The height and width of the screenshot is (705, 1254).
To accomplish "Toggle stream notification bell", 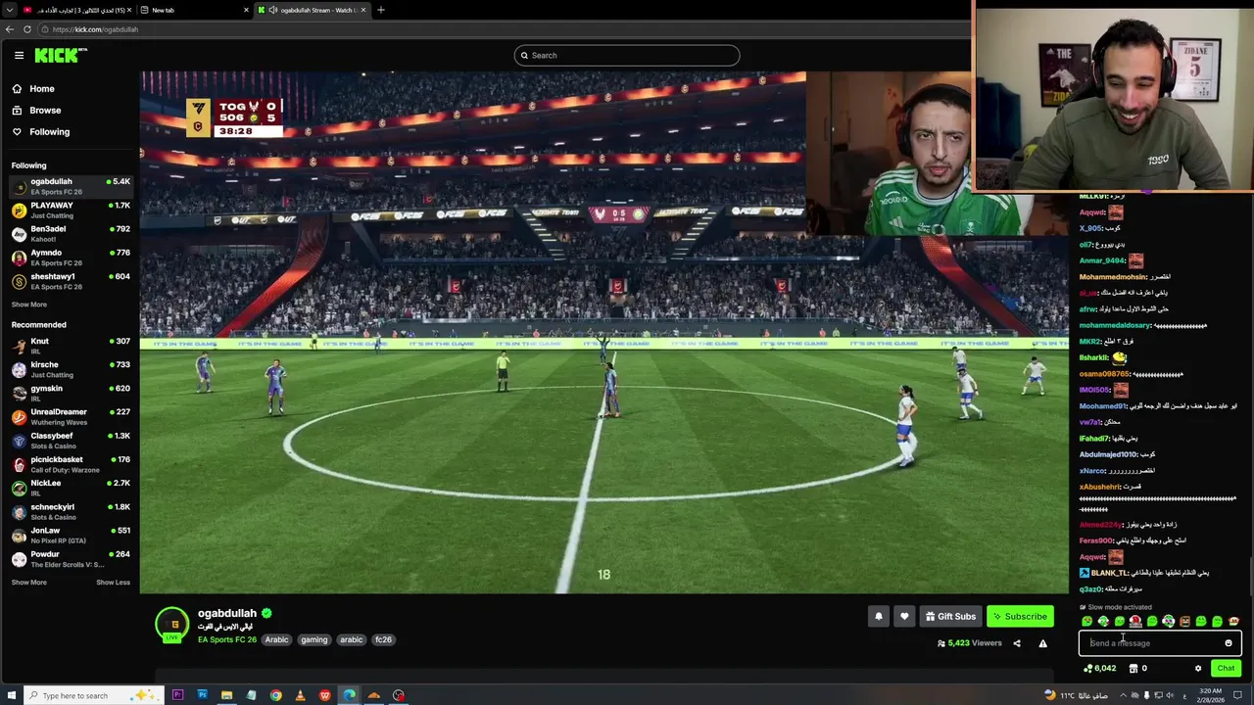I will (x=879, y=616).
